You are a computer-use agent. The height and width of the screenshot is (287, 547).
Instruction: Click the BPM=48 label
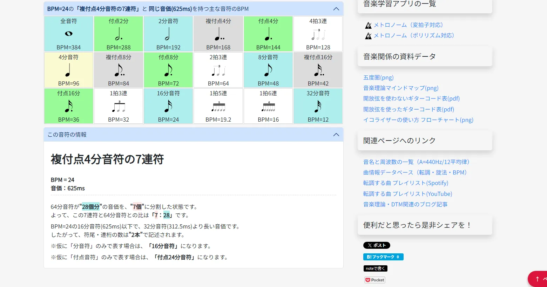(x=268, y=83)
